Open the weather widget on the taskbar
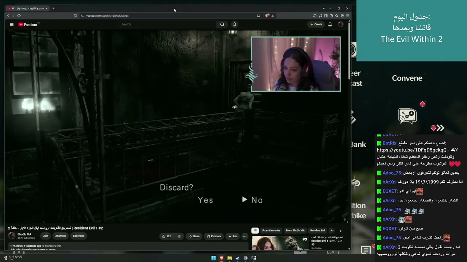The width and height of the screenshot is (467, 262). click(13, 258)
